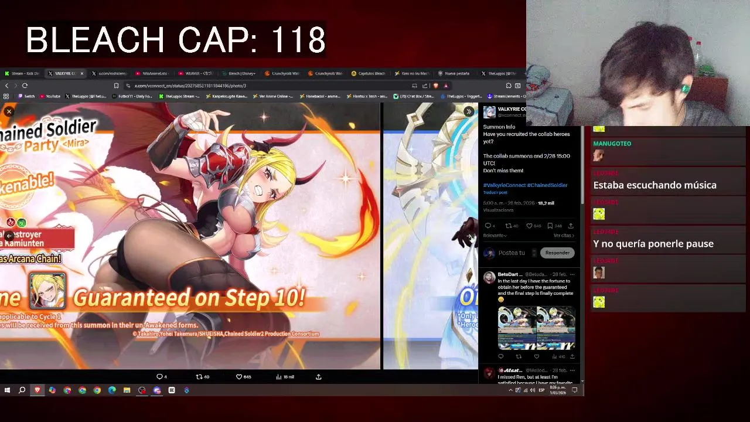This screenshot has height=422, width=750.
Task: Click MANUGOTEO username in chat
Action: pyautogui.click(x=612, y=144)
